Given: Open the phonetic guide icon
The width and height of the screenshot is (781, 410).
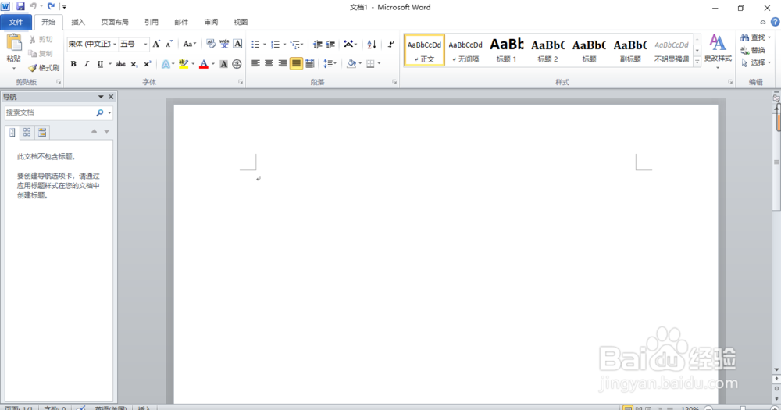Looking at the screenshot, I should point(224,44).
